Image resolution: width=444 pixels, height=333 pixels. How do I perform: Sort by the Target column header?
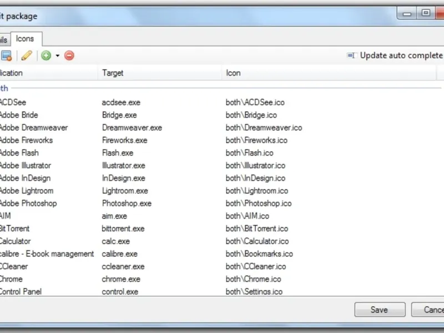click(x=159, y=73)
